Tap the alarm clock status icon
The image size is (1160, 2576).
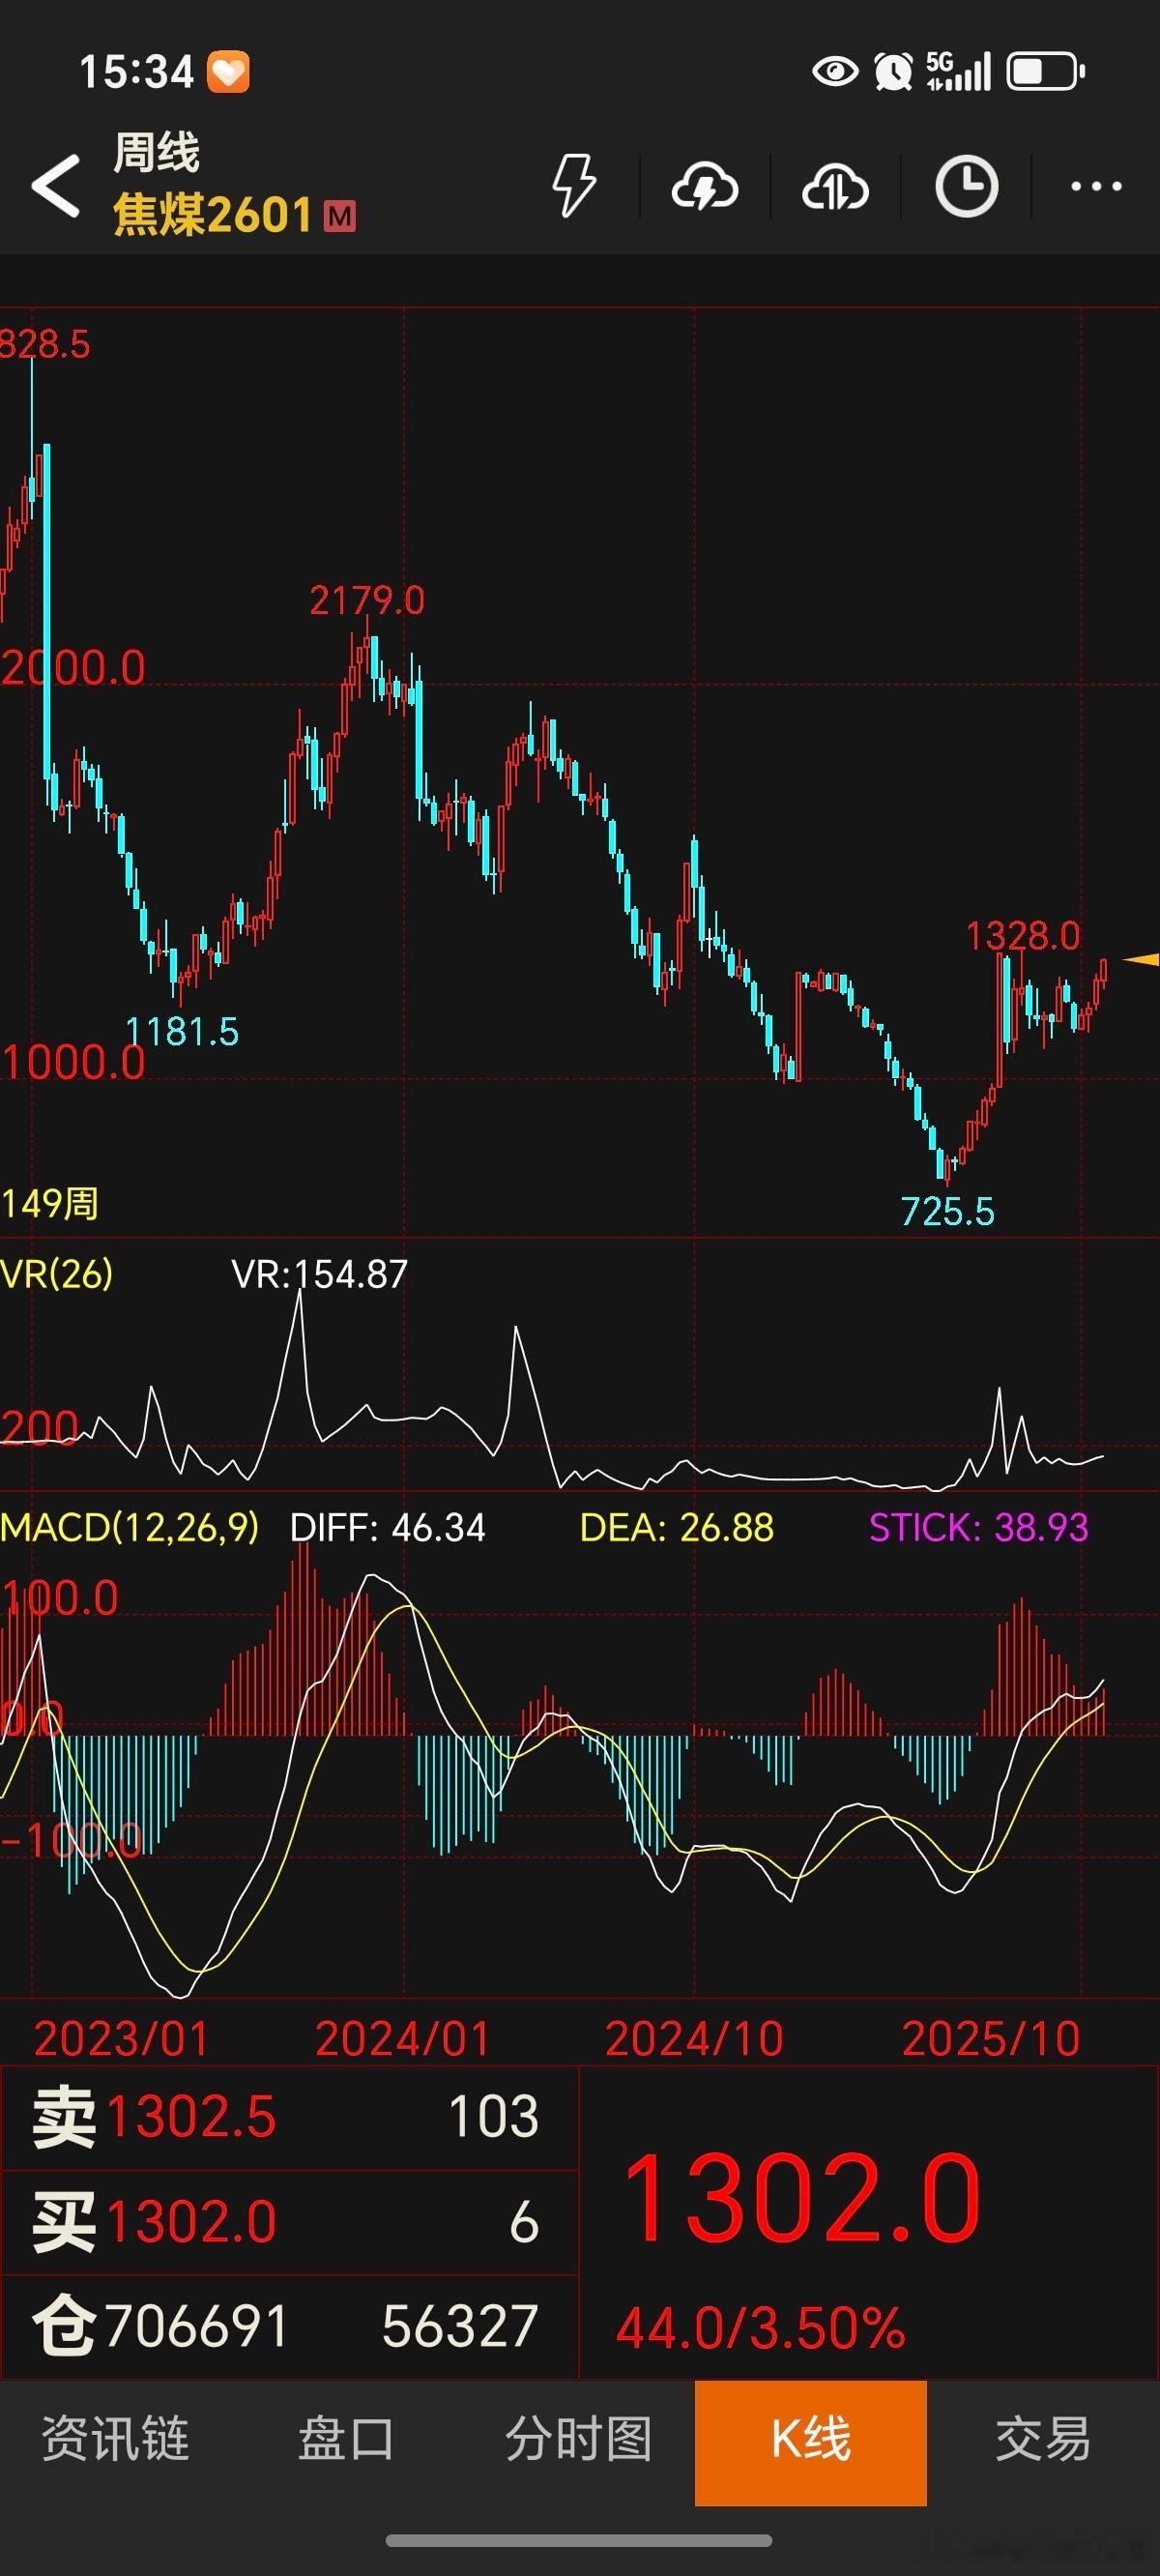[893, 71]
